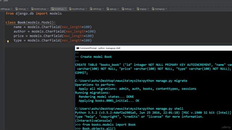Collapse the Book class fold marker
Viewport: 232px width, 130px height.
pyautogui.click(x=4, y=22)
